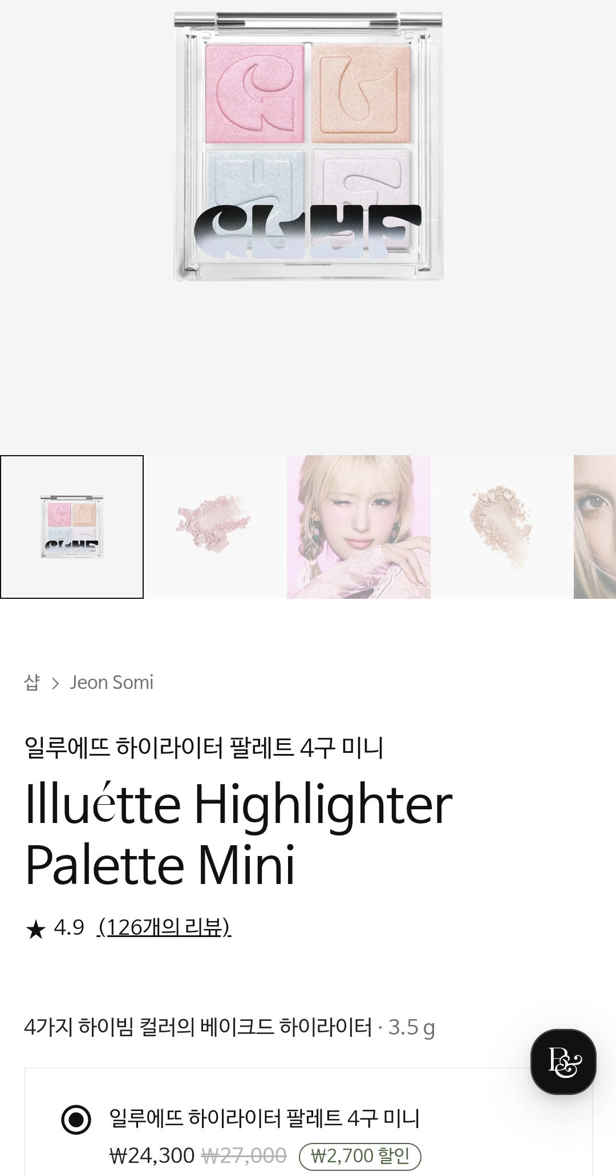Click the peach shade in the palette image

(361, 93)
